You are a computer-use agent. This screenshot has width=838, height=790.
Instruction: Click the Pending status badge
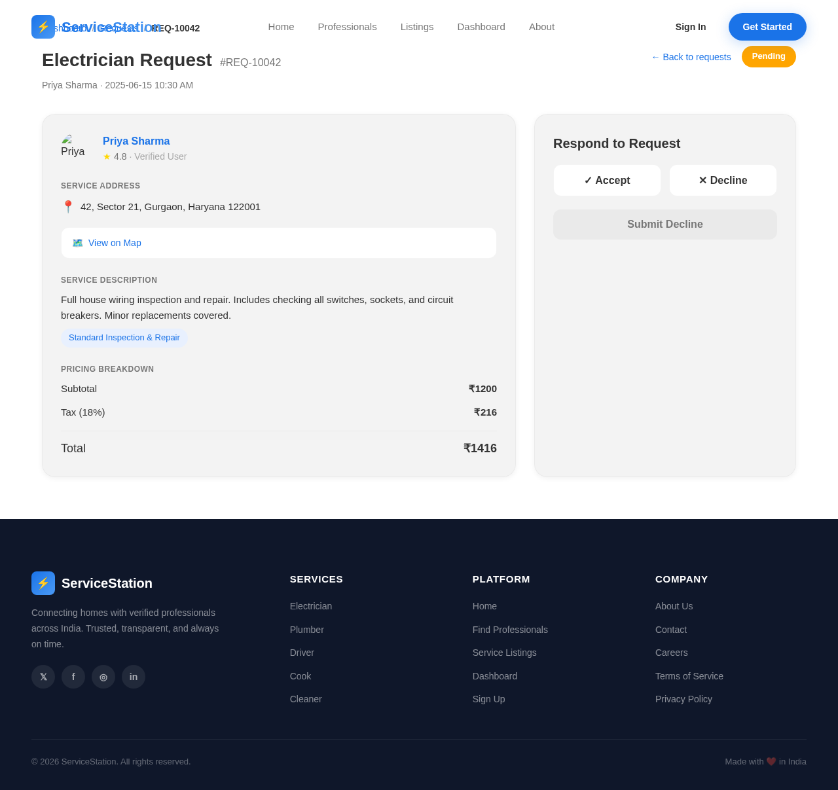click(x=769, y=56)
